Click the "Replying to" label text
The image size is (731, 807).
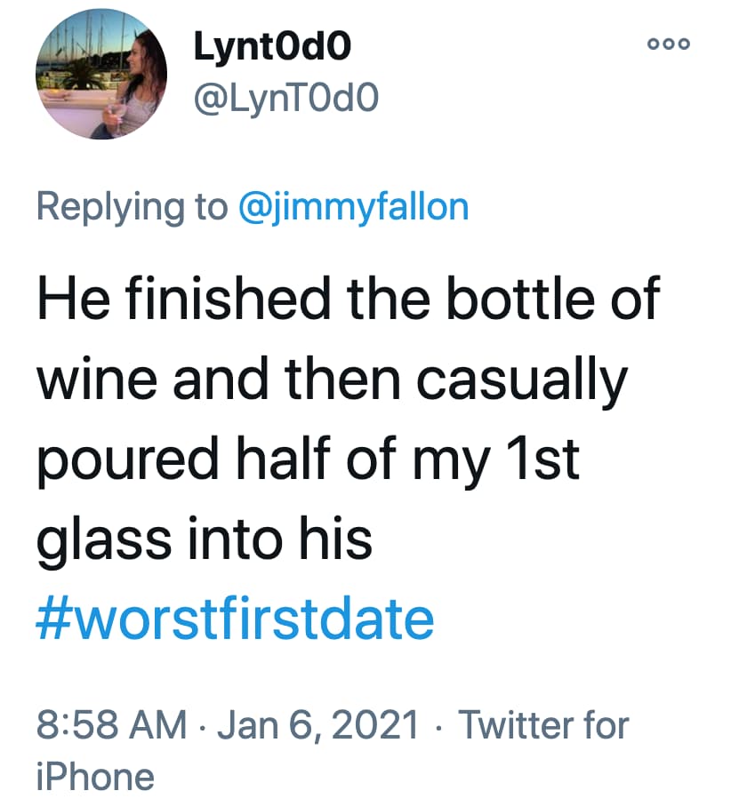click(x=132, y=206)
